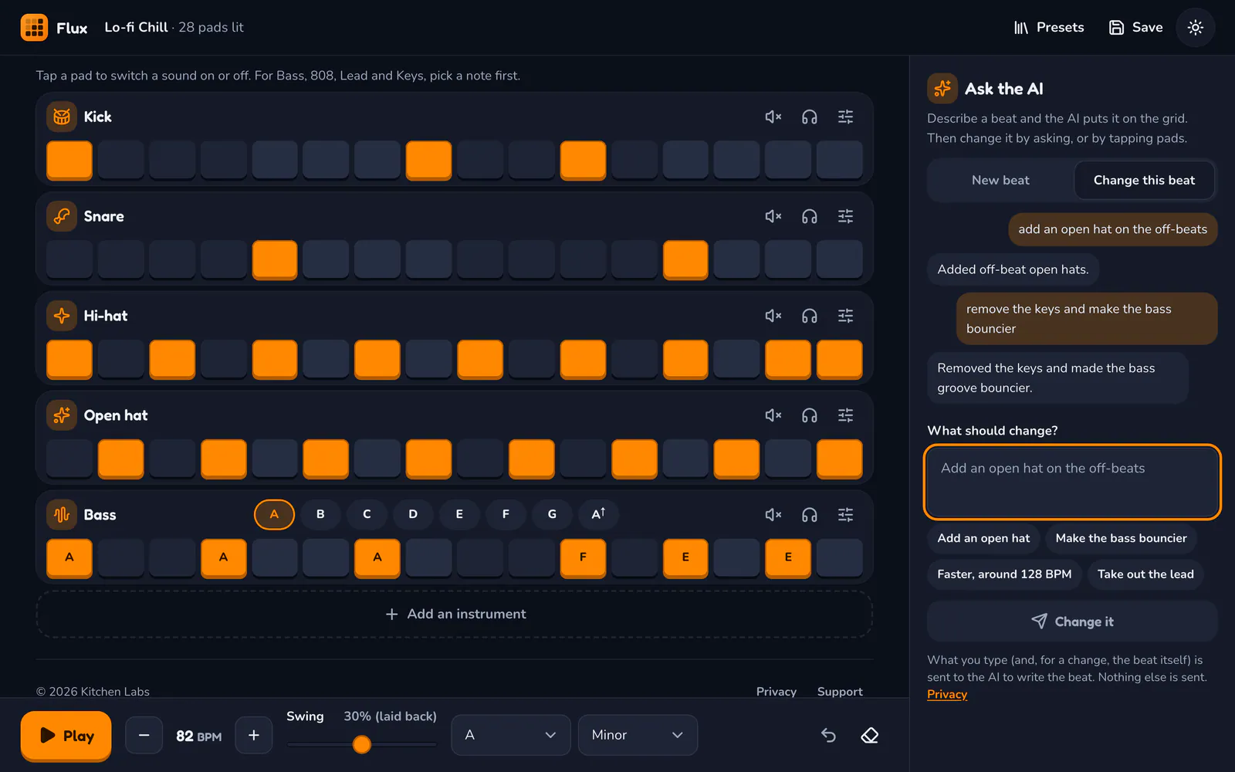Turn on the last Bass pad
This screenshot has width=1235, height=772.
click(x=839, y=558)
